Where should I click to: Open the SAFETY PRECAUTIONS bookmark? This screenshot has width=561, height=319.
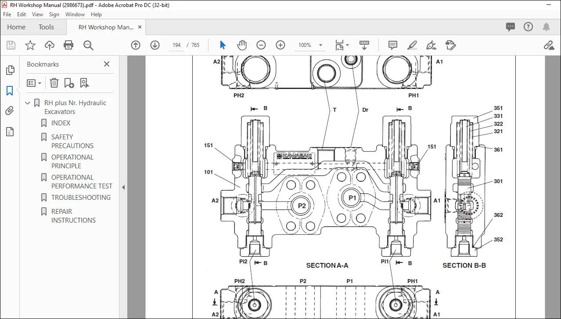pos(72,141)
